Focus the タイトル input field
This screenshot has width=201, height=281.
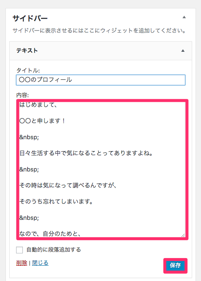pos(101,80)
